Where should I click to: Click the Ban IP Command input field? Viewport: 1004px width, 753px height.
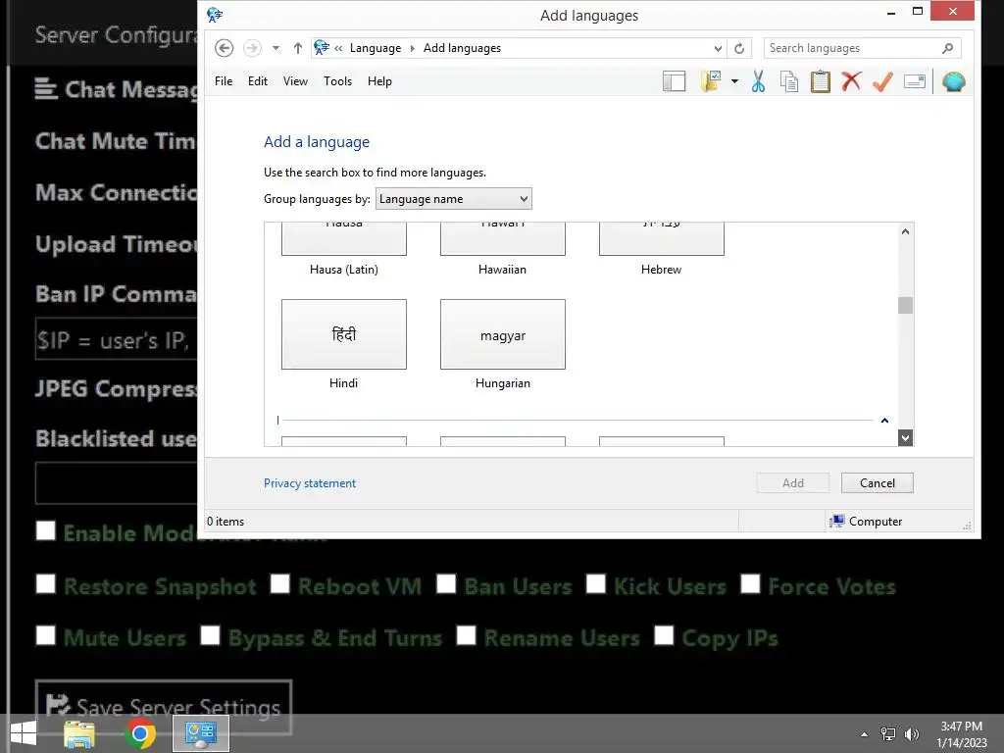(x=117, y=338)
